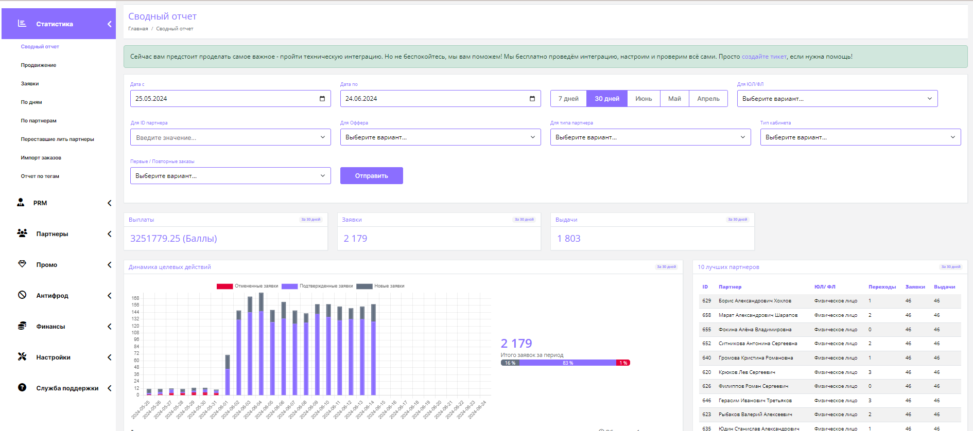Expand the Антифрод menu section
This screenshot has width=973, height=431.
[109, 296]
